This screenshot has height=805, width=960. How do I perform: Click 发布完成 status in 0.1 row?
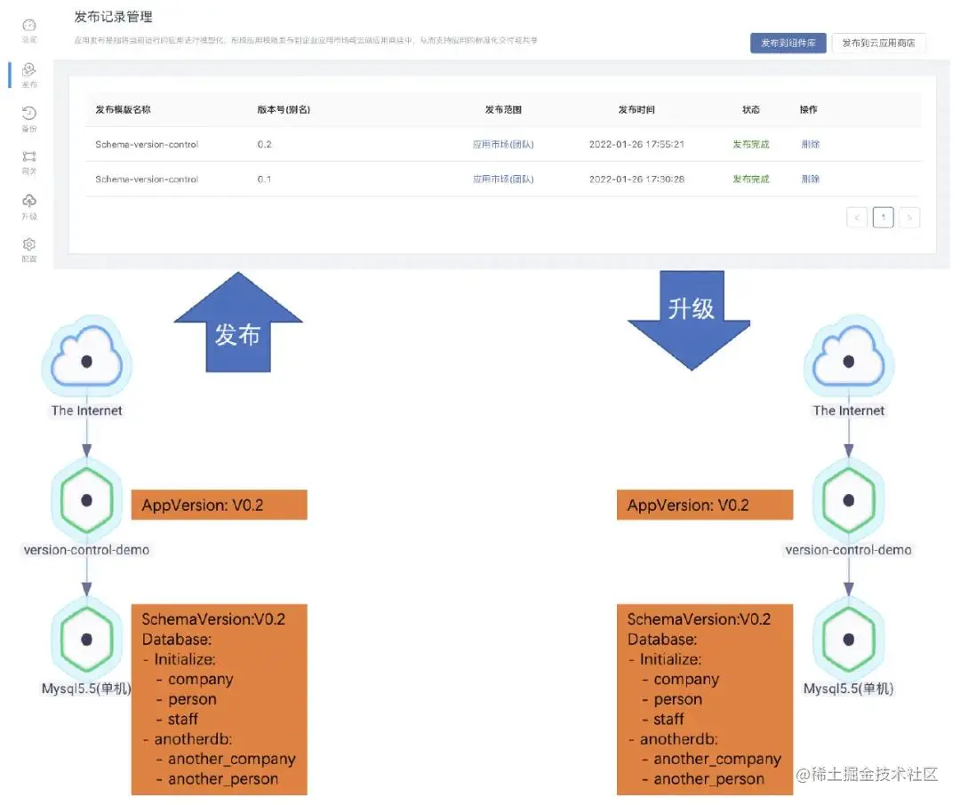750,179
